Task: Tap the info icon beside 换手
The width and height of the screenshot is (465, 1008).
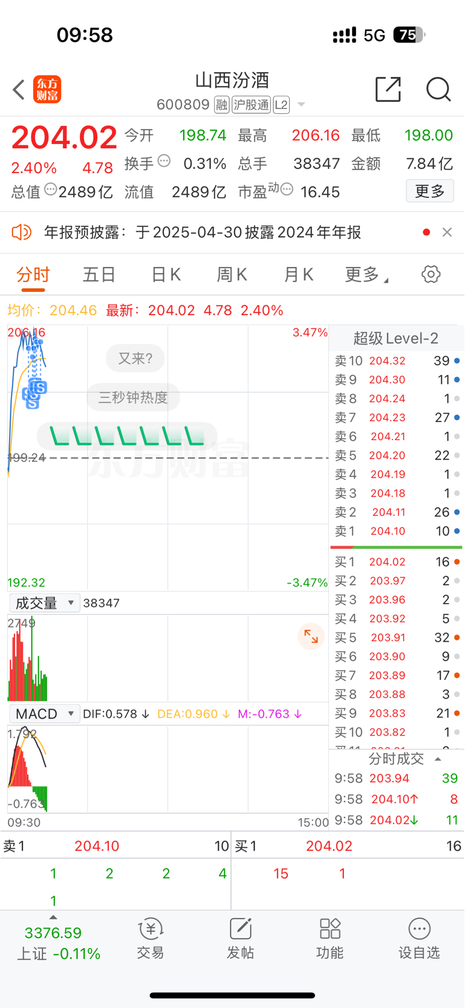Action: pyautogui.click(x=164, y=161)
